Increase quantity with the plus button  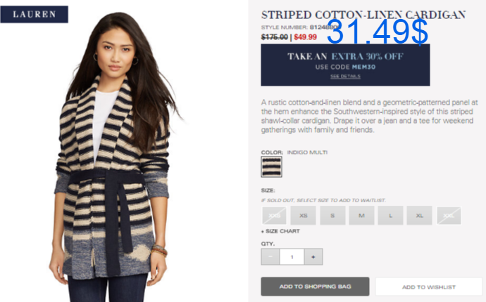(x=313, y=256)
